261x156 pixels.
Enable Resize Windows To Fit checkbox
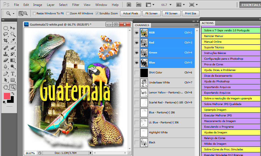(x=34, y=13)
